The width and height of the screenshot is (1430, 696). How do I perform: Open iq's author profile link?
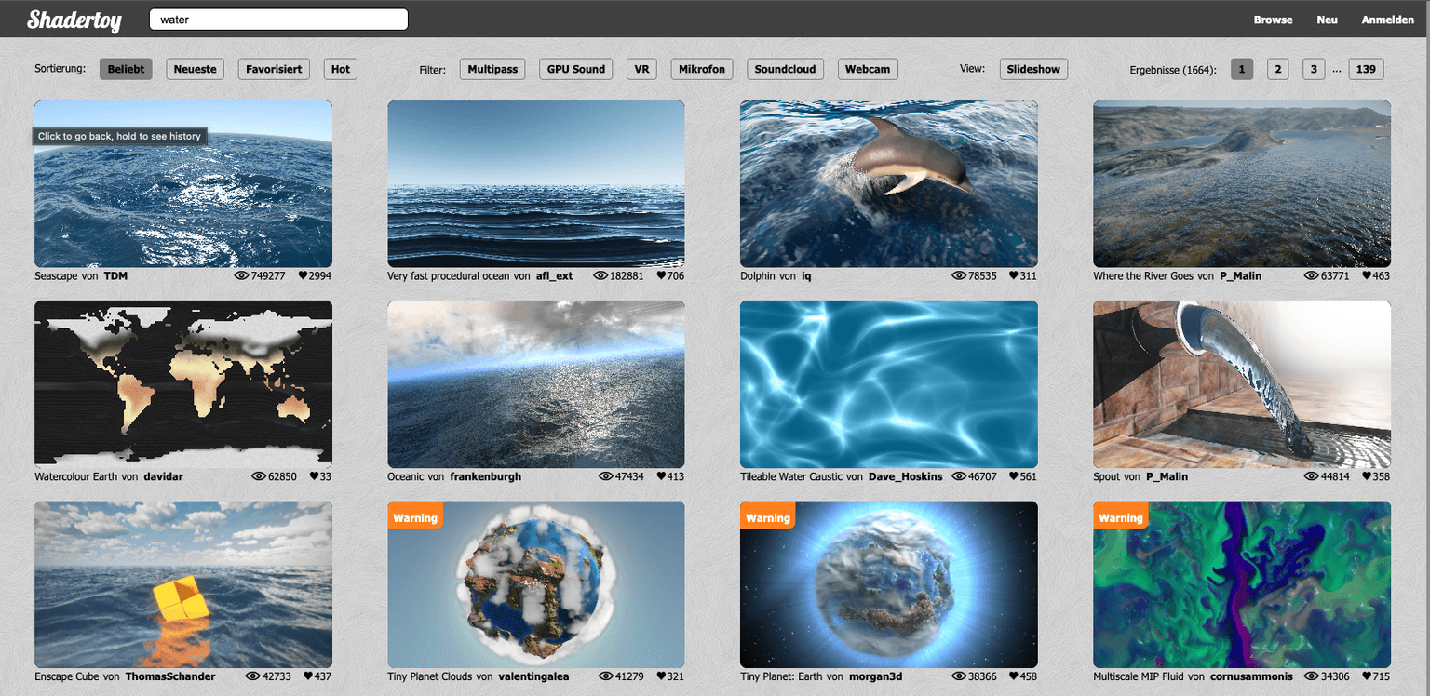click(x=804, y=275)
